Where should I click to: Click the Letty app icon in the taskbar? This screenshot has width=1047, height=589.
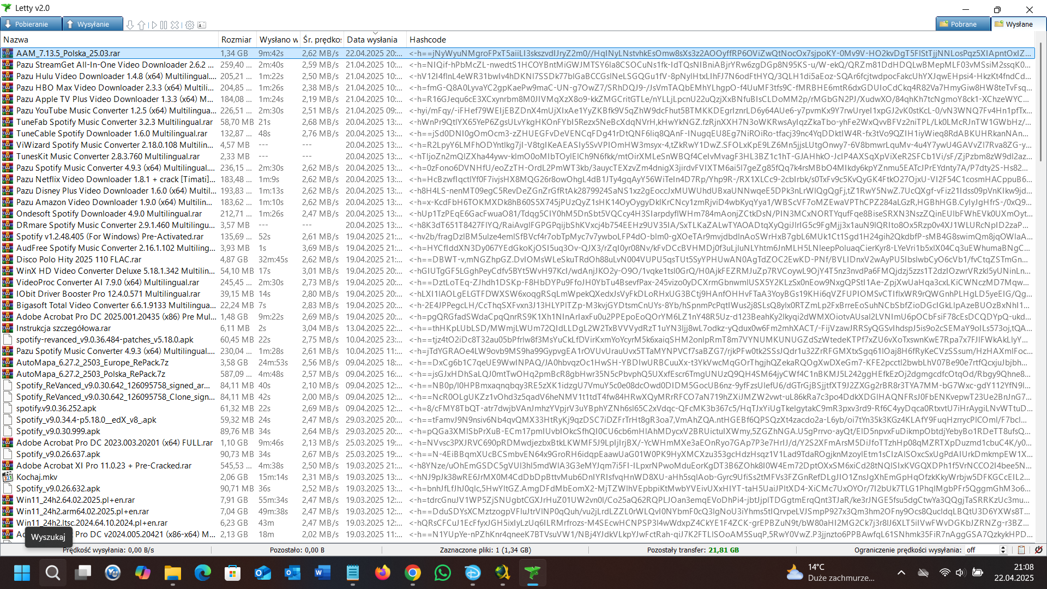pyautogui.click(x=533, y=573)
